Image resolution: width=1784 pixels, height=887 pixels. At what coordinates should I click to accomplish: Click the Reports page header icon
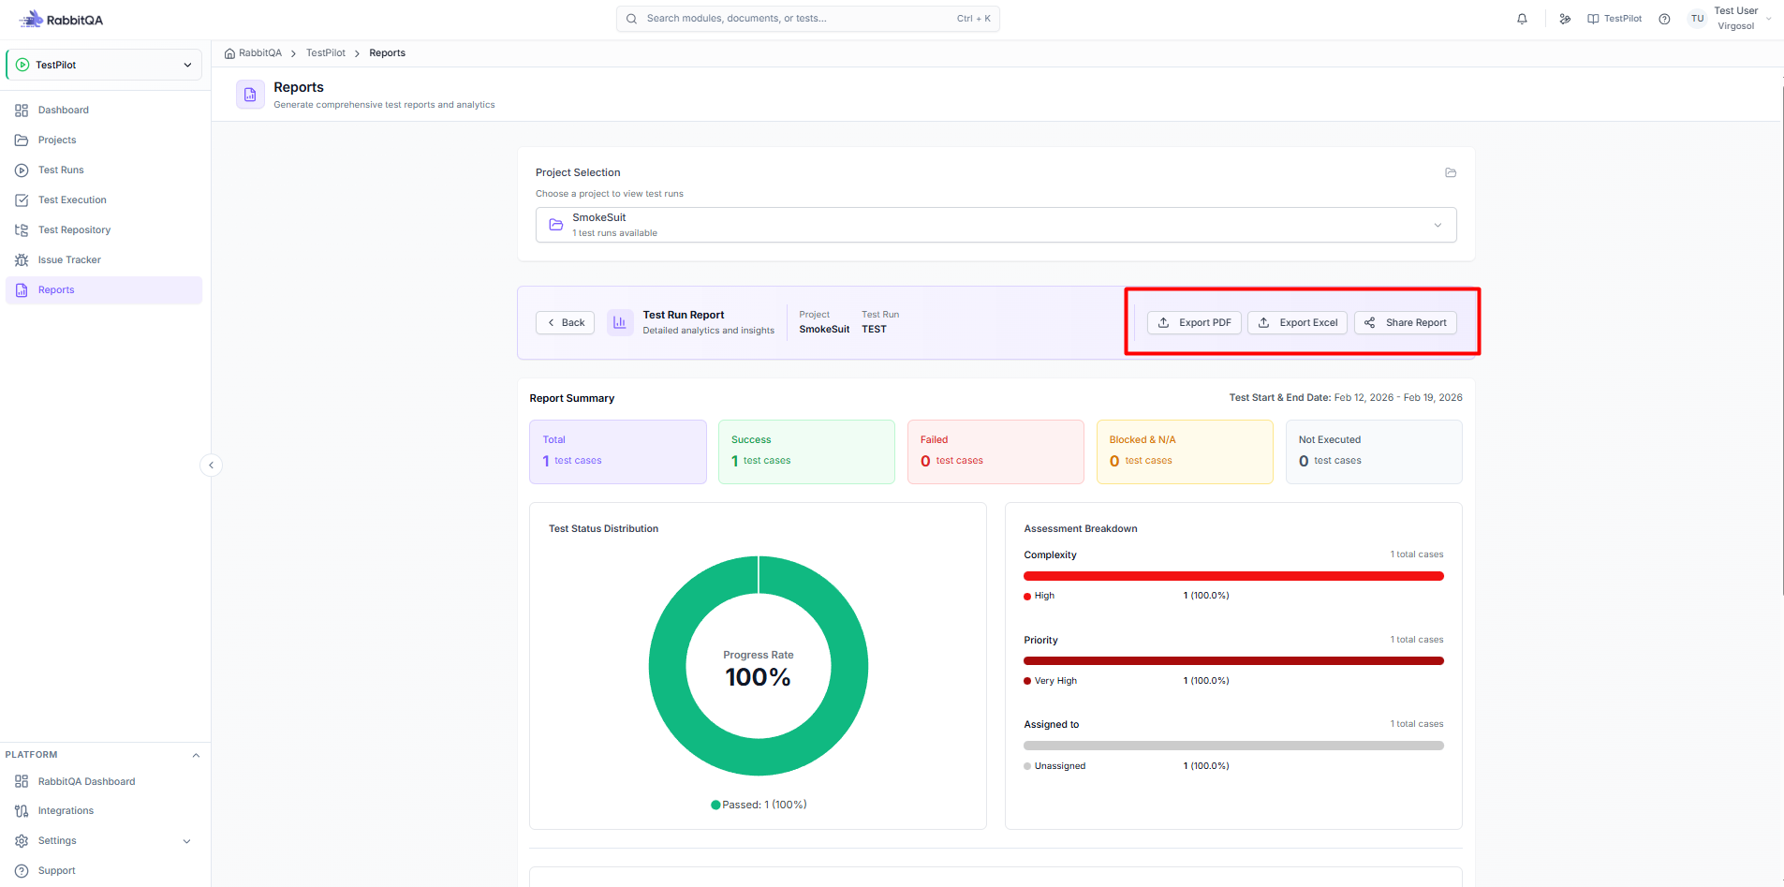[250, 95]
